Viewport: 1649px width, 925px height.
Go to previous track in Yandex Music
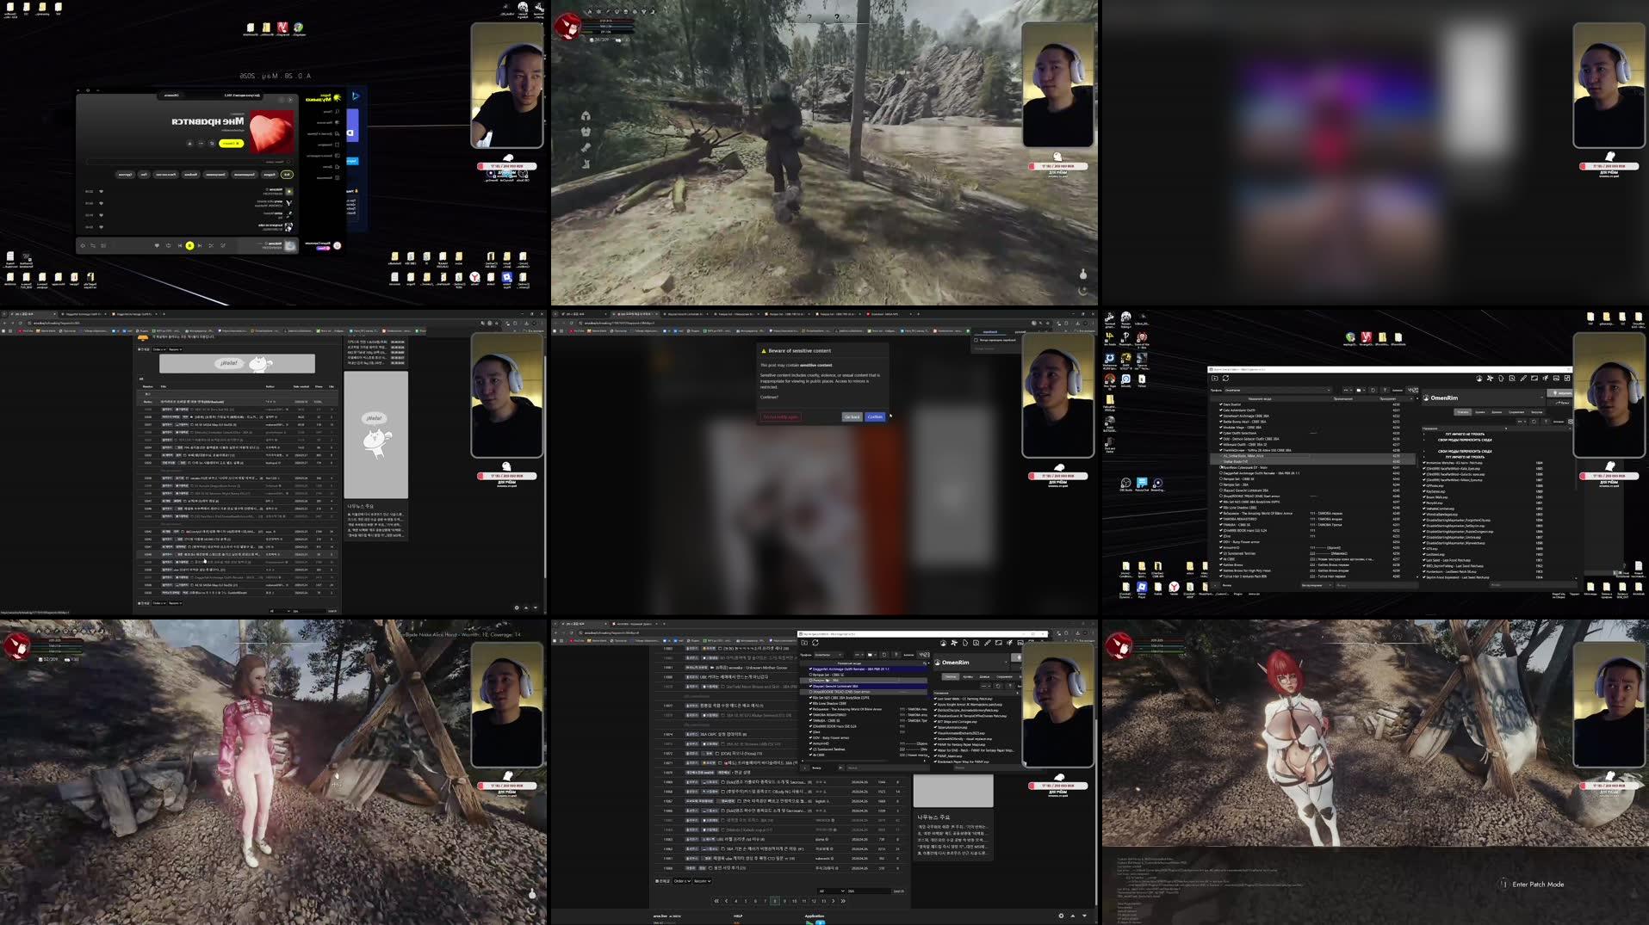pyautogui.click(x=200, y=245)
